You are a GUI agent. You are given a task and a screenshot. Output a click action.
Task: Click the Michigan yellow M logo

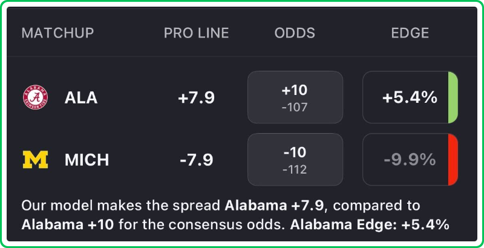35,160
